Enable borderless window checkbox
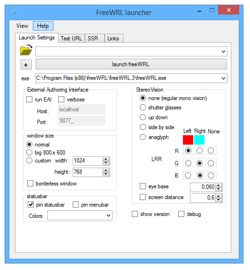 click(30, 184)
